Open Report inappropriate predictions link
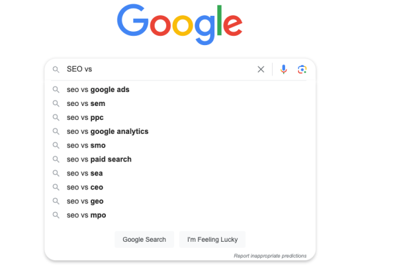Screen dimensions: 397x265 pyautogui.click(x=270, y=256)
